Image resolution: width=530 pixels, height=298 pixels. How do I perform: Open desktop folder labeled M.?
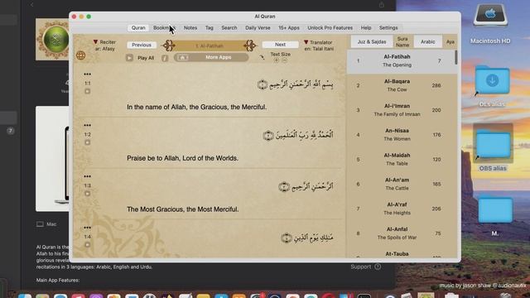tap(495, 209)
